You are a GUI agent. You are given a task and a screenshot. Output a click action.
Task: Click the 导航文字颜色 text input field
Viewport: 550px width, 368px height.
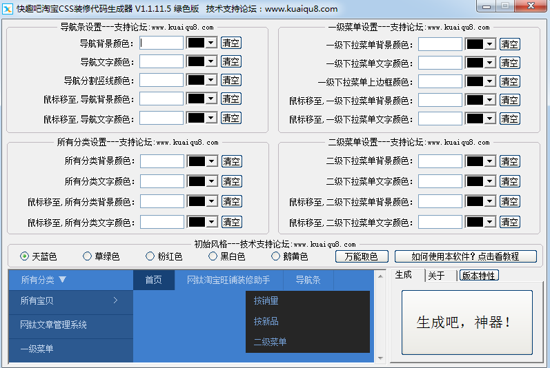pyautogui.click(x=162, y=61)
